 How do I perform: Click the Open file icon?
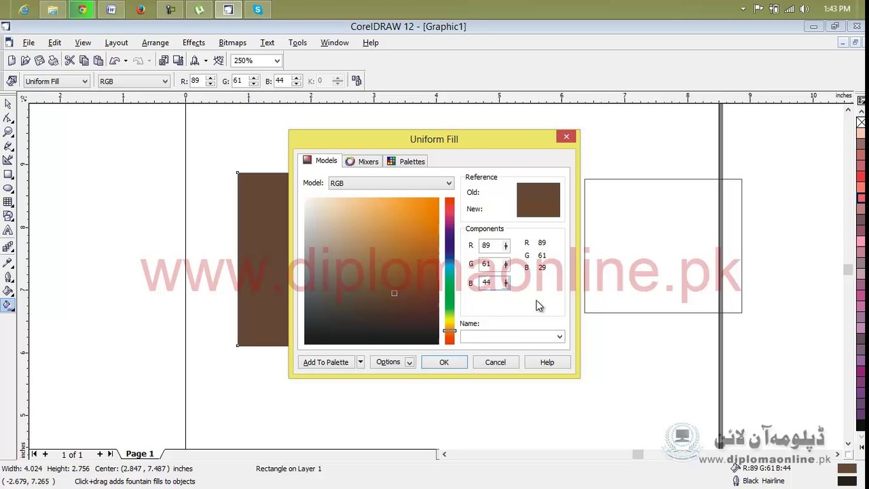click(x=25, y=60)
